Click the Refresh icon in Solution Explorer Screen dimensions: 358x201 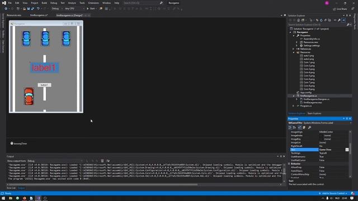click(x=321, y=20)
